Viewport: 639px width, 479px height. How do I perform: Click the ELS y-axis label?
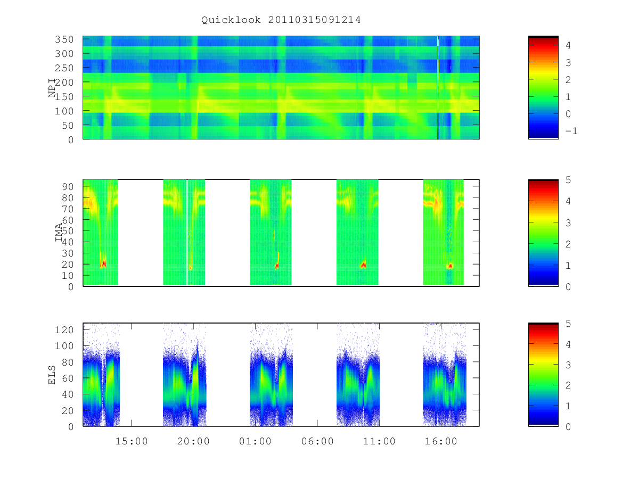coord(52,374)
